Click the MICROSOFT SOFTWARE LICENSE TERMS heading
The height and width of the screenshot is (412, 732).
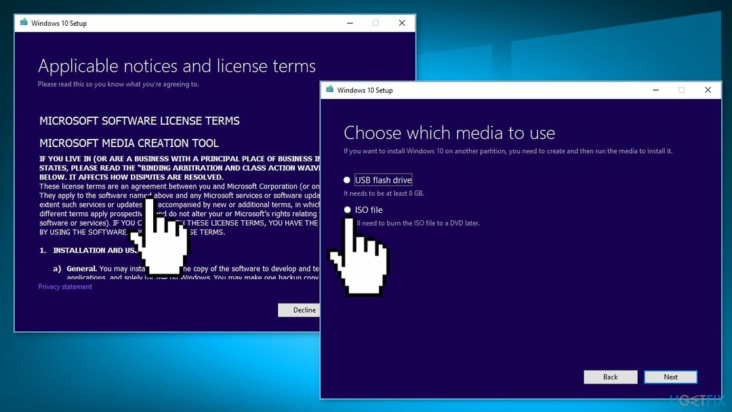click(139, 121)
